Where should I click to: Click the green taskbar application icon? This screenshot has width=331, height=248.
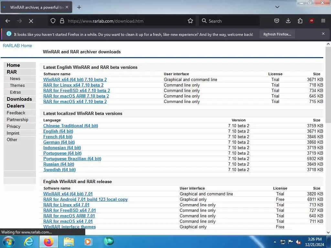pyautogui.click(x=109, y=241)
